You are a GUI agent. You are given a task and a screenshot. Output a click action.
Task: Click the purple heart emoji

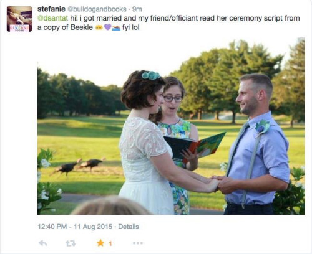click(107, 27)
